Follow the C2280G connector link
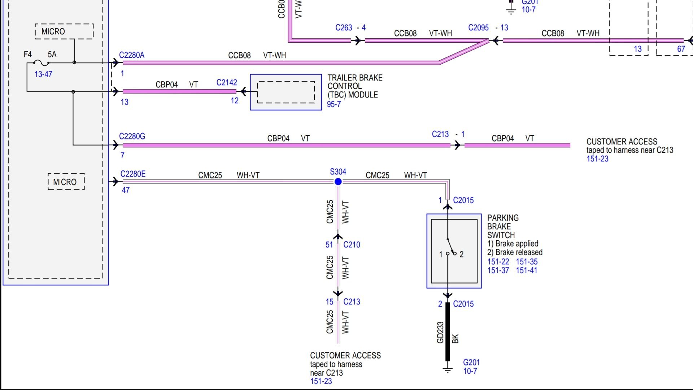The height and width of the screenshot is (390, 693). tap(132, 137)
